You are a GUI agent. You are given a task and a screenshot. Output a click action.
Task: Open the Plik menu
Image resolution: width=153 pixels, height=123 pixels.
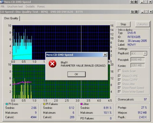[3, 7]
